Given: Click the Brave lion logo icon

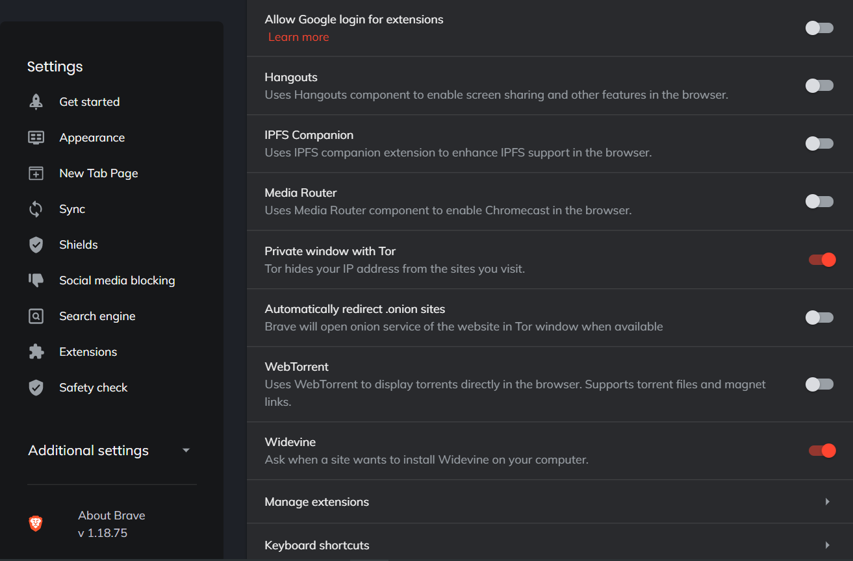Looking at the screenshot, I should point(36,523).
